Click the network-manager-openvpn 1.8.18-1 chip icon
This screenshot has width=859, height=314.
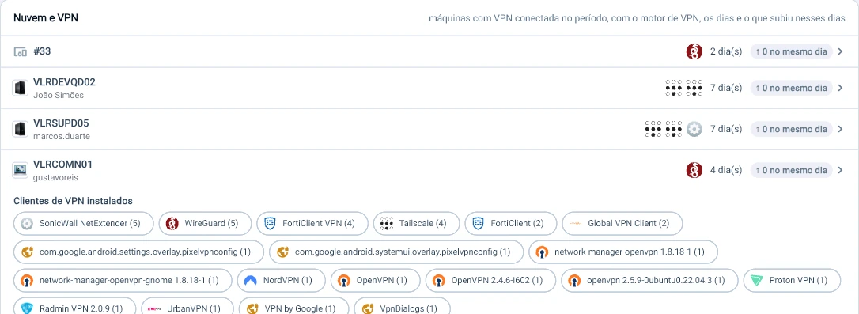(x=542, y=252)
